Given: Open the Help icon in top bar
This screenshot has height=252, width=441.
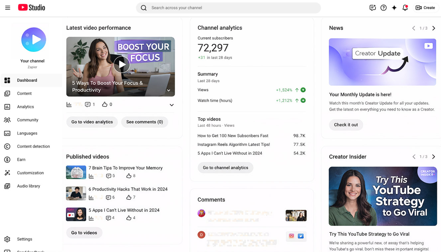Looking at the screenshot, I should pos(384,7).
